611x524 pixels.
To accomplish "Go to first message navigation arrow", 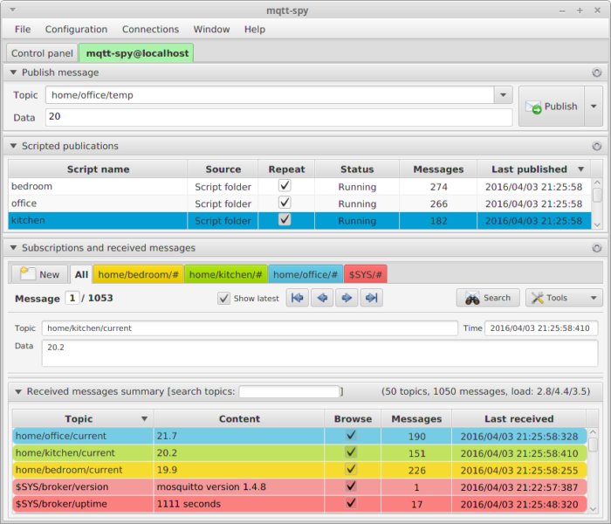I will tap(298, 299).
